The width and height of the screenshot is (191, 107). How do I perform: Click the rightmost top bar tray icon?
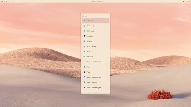[x=189, y=1]
